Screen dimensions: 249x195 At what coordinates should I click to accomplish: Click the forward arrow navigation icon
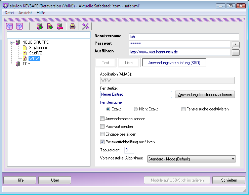(19, 26)
